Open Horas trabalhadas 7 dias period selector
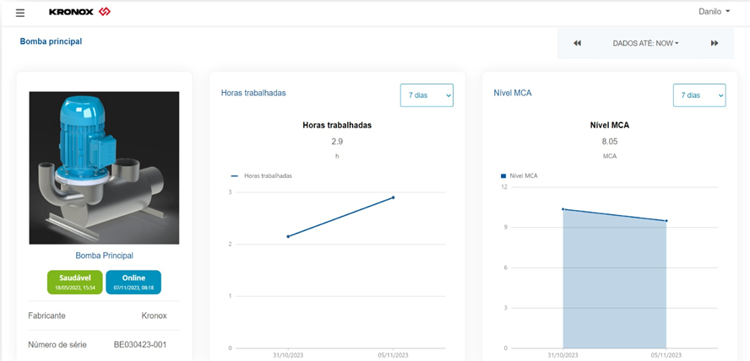 click(427, 95)
